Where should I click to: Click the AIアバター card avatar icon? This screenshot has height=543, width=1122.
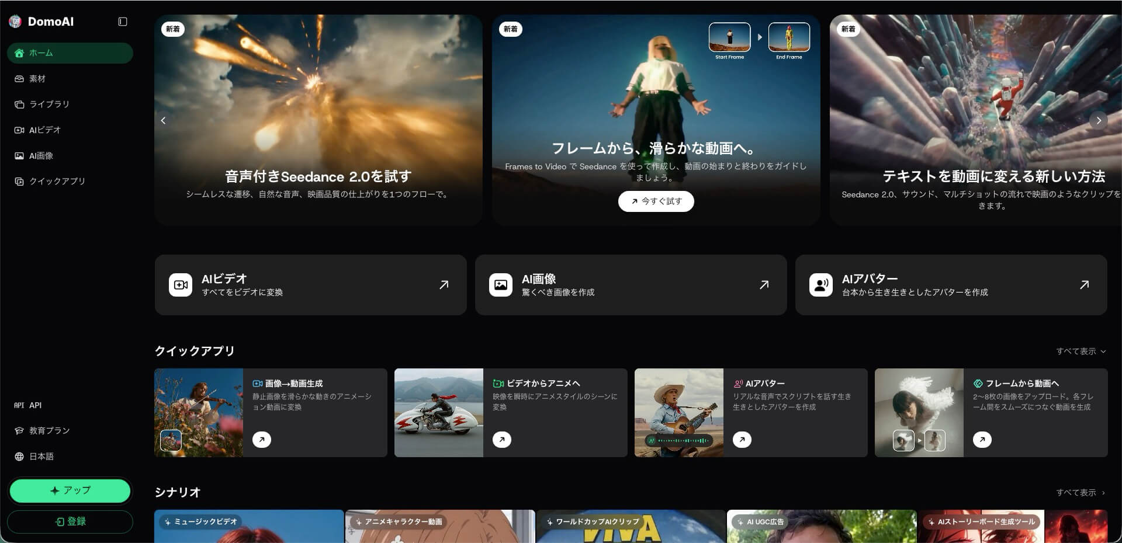pos(821,285)
